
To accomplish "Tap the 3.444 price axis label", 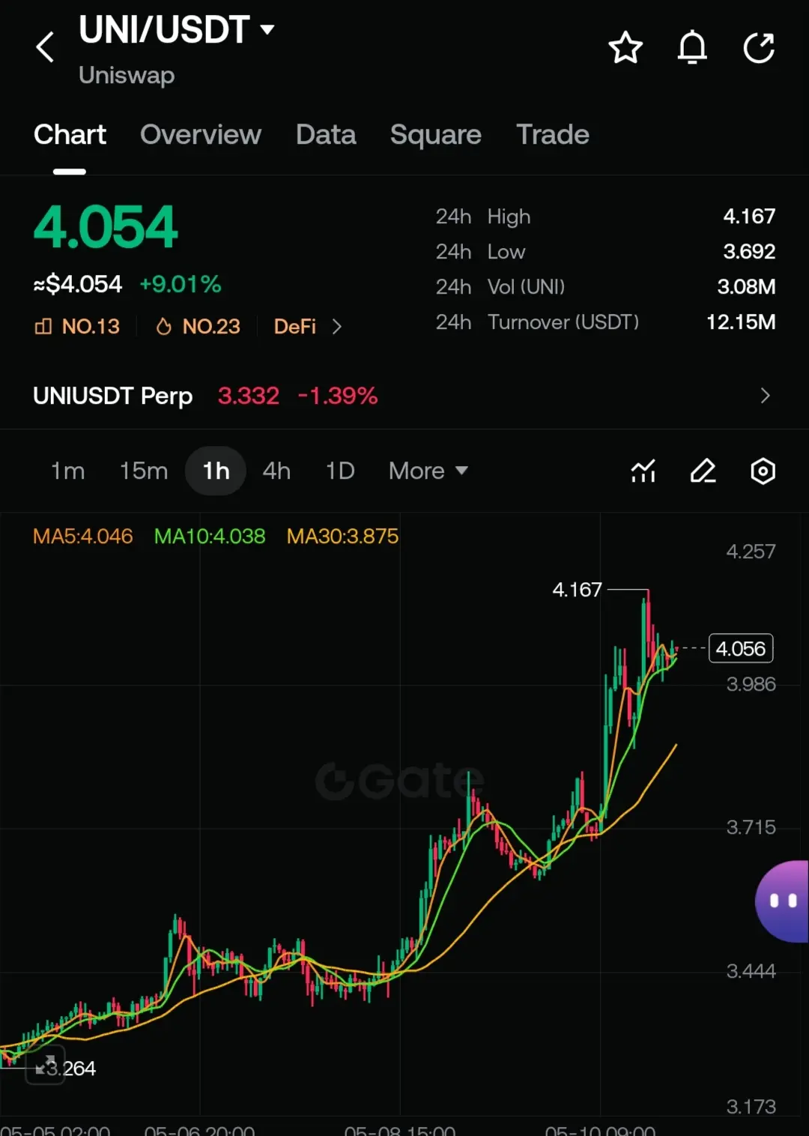I will click(751, 971).
